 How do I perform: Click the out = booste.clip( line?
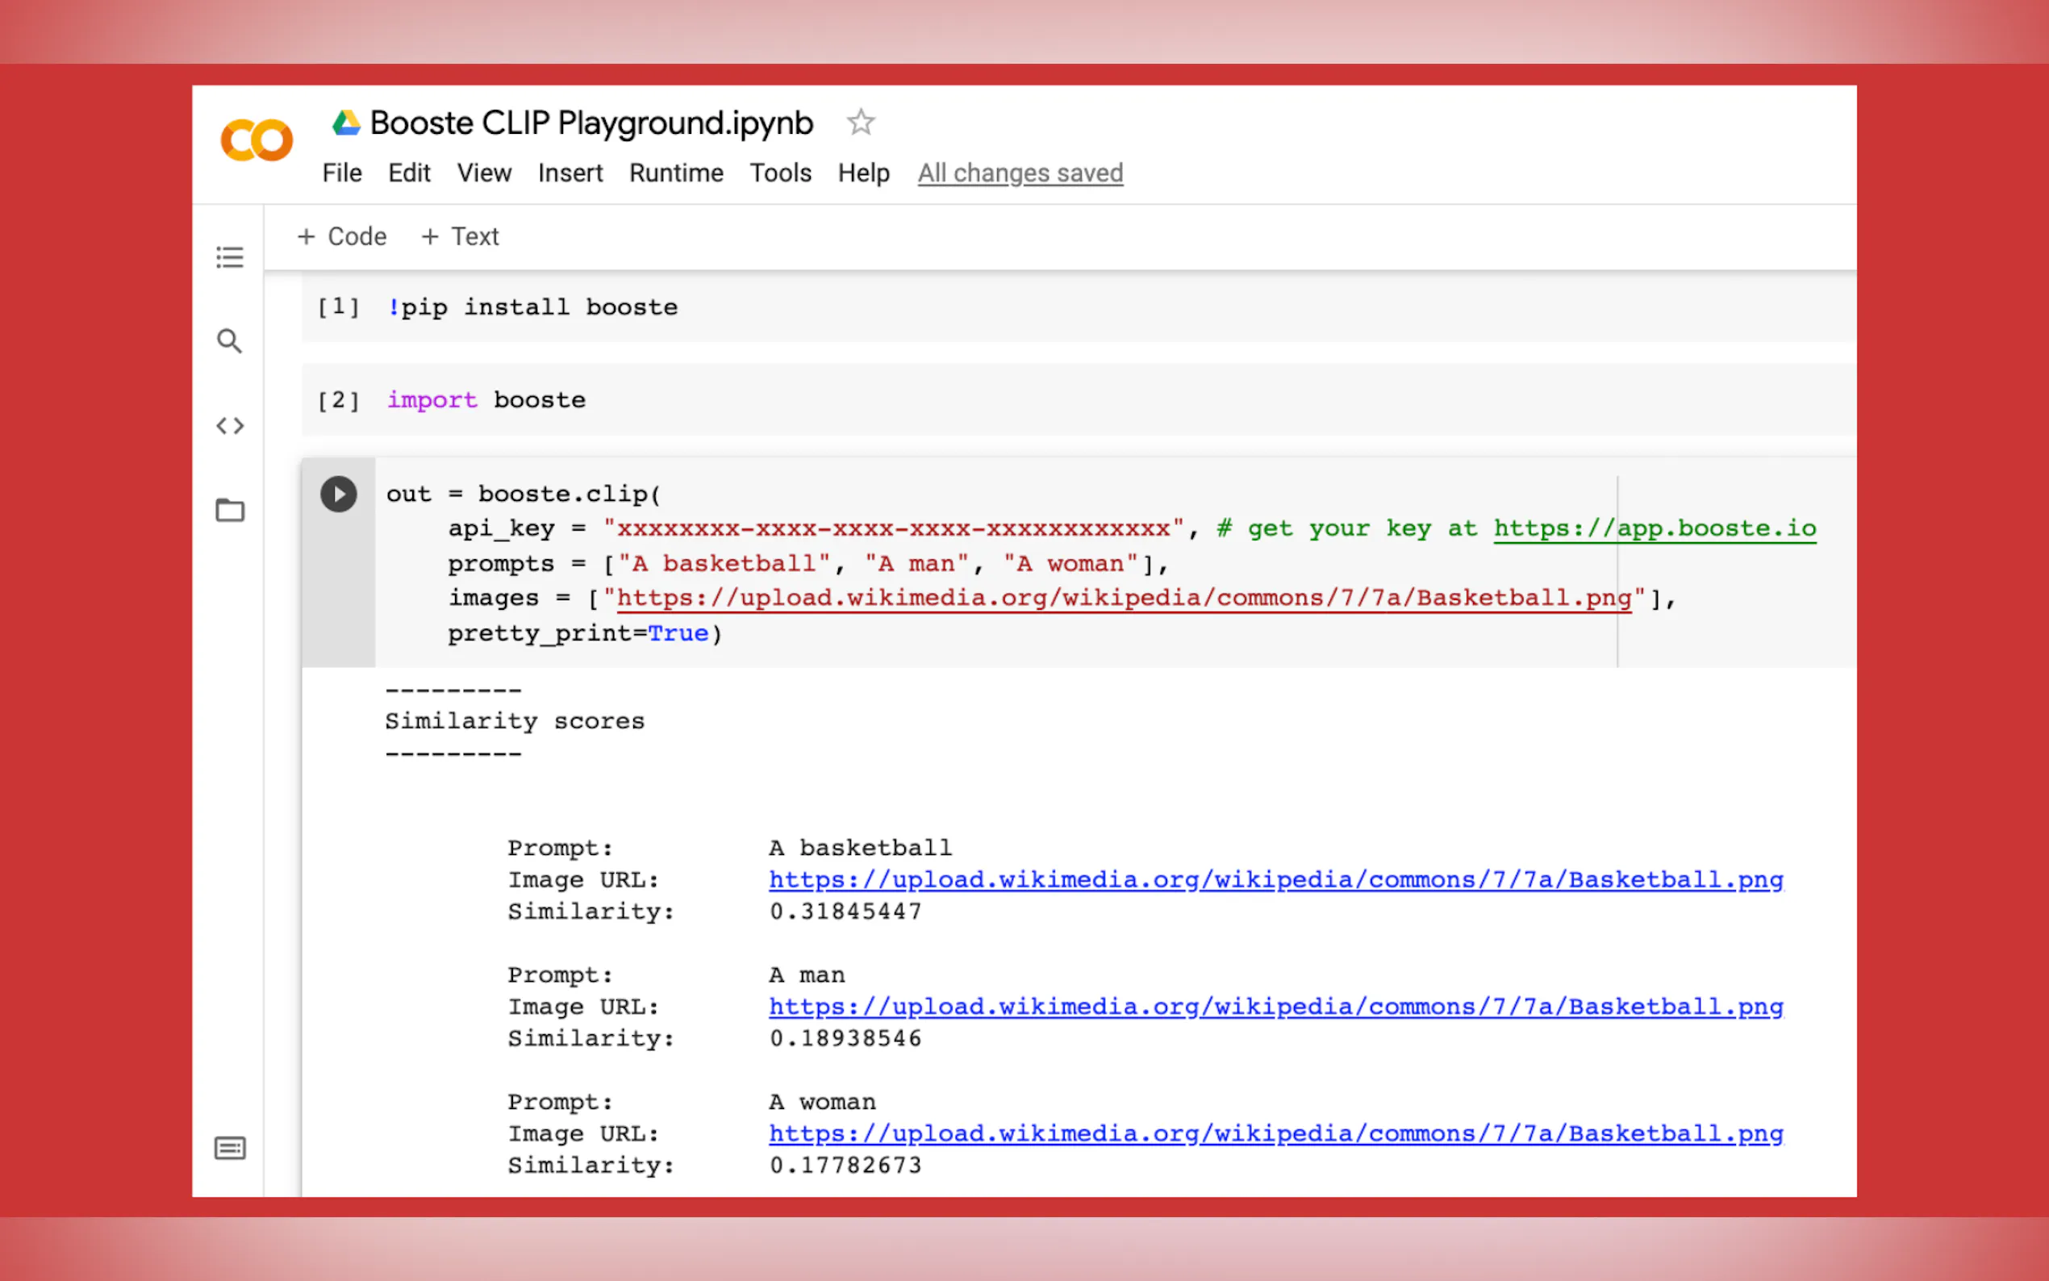524,494
